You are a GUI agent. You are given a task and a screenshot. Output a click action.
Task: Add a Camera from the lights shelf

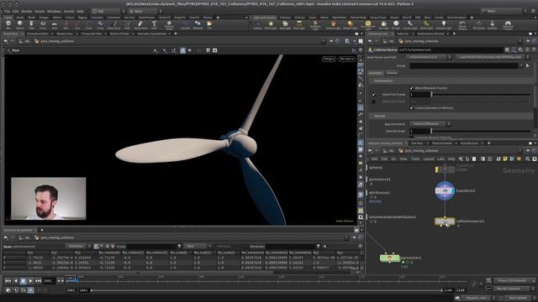[x=258, y=24]
